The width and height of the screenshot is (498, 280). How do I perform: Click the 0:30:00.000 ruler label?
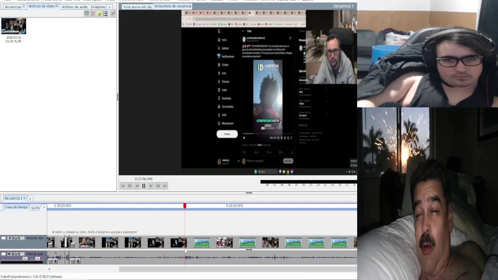[x=63, y=206]
